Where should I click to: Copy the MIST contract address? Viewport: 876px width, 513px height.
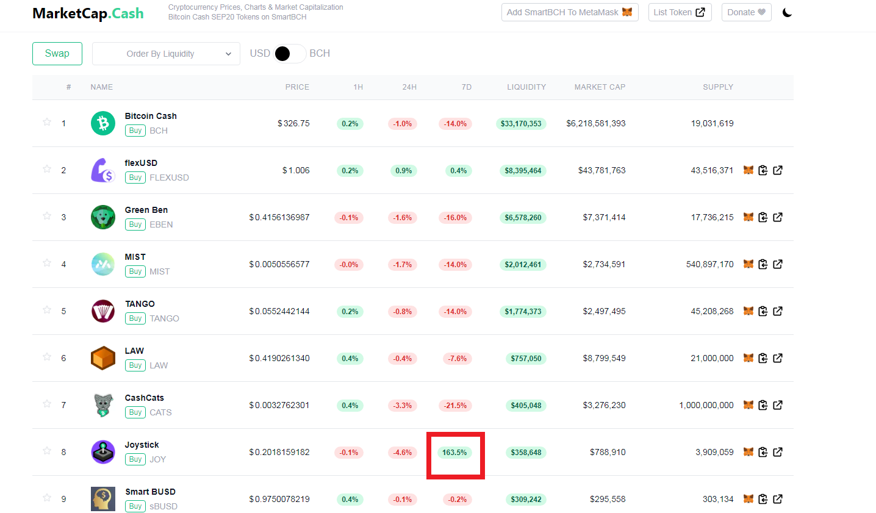[x=763, y=264]
